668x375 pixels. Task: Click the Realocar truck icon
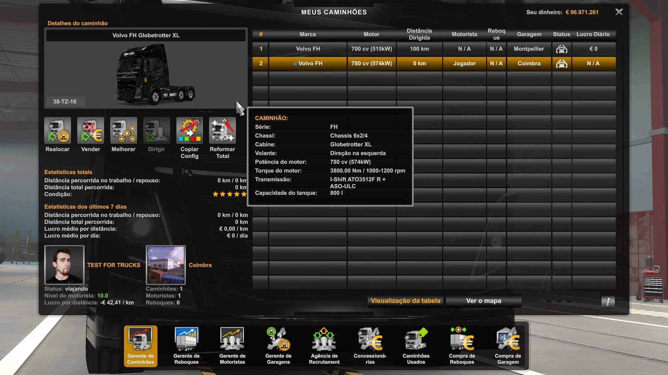57,131
